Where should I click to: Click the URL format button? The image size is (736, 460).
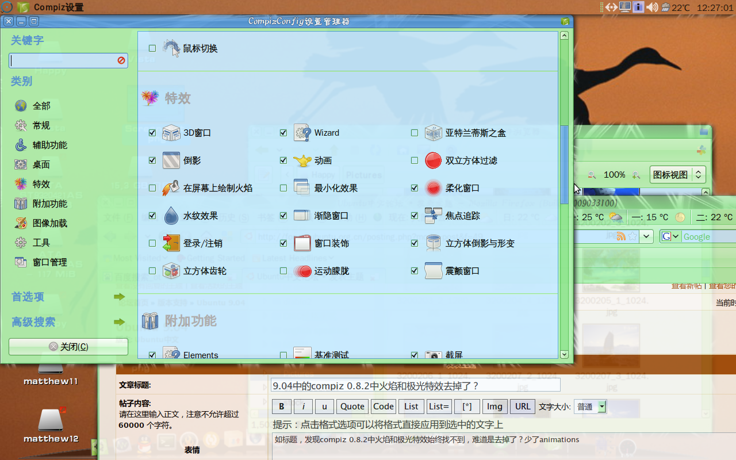tap(523, 407)
